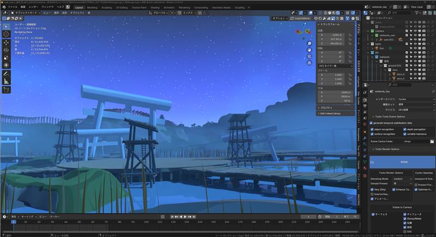Choose the Annotate pencil tool
The height and width of the screenshot is (237, 436).
pyautogui.click(x=6, y=73)
